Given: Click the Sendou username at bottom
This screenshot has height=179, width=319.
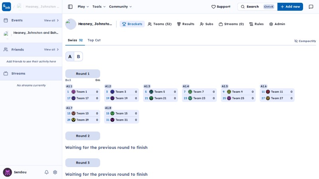Looking at the screenshot, I should click(20, 172).
